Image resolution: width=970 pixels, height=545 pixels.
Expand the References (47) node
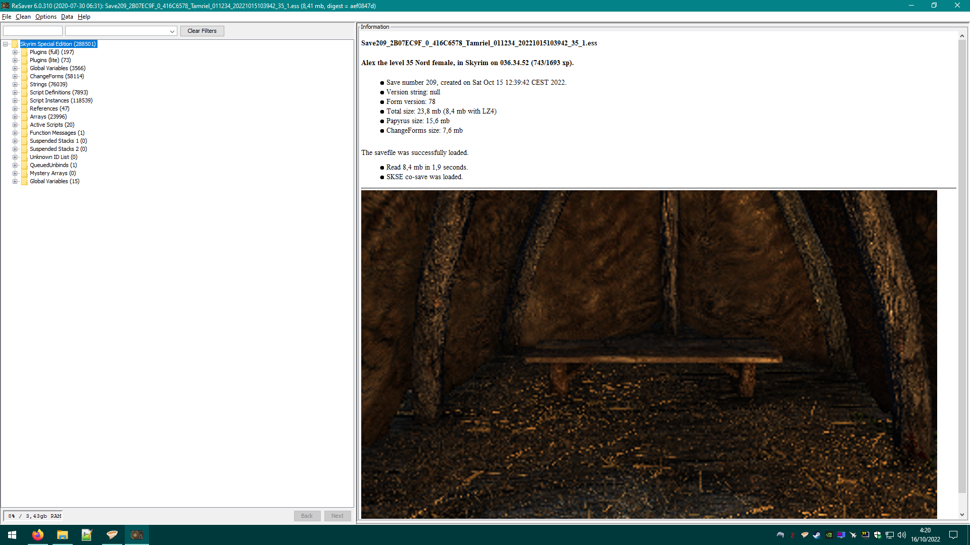coord(15,108)
